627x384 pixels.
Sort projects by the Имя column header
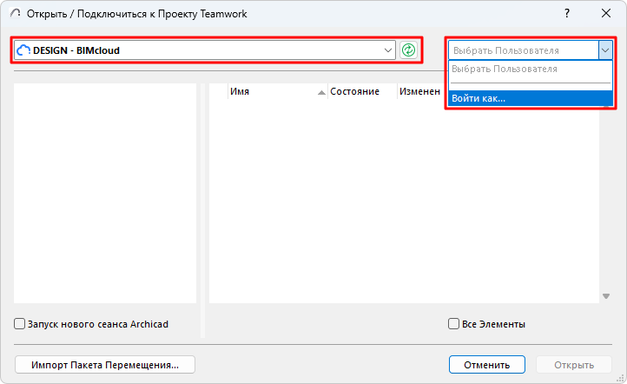point(271,91)
